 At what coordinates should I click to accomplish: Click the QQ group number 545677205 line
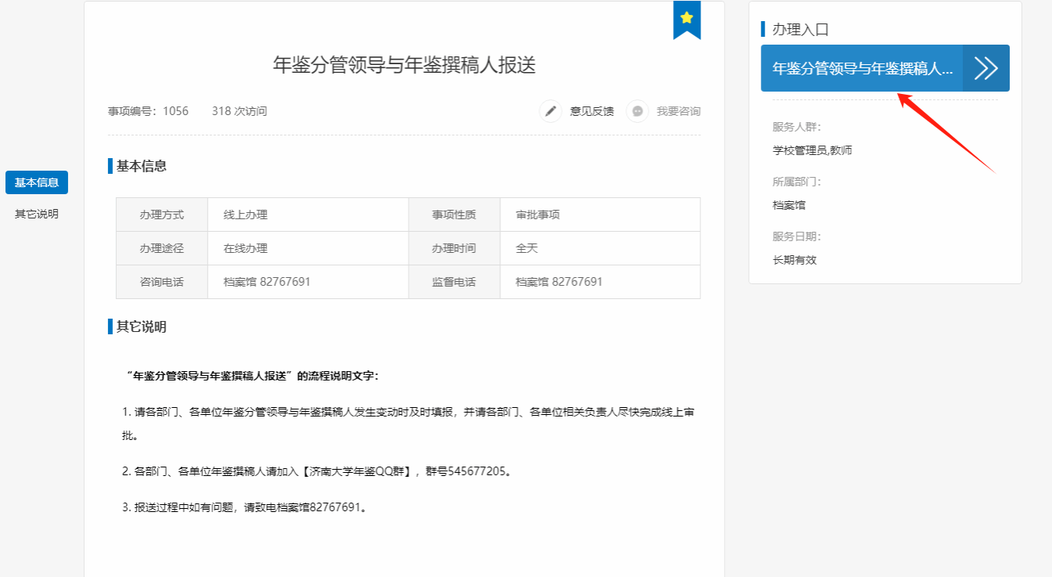318,471
